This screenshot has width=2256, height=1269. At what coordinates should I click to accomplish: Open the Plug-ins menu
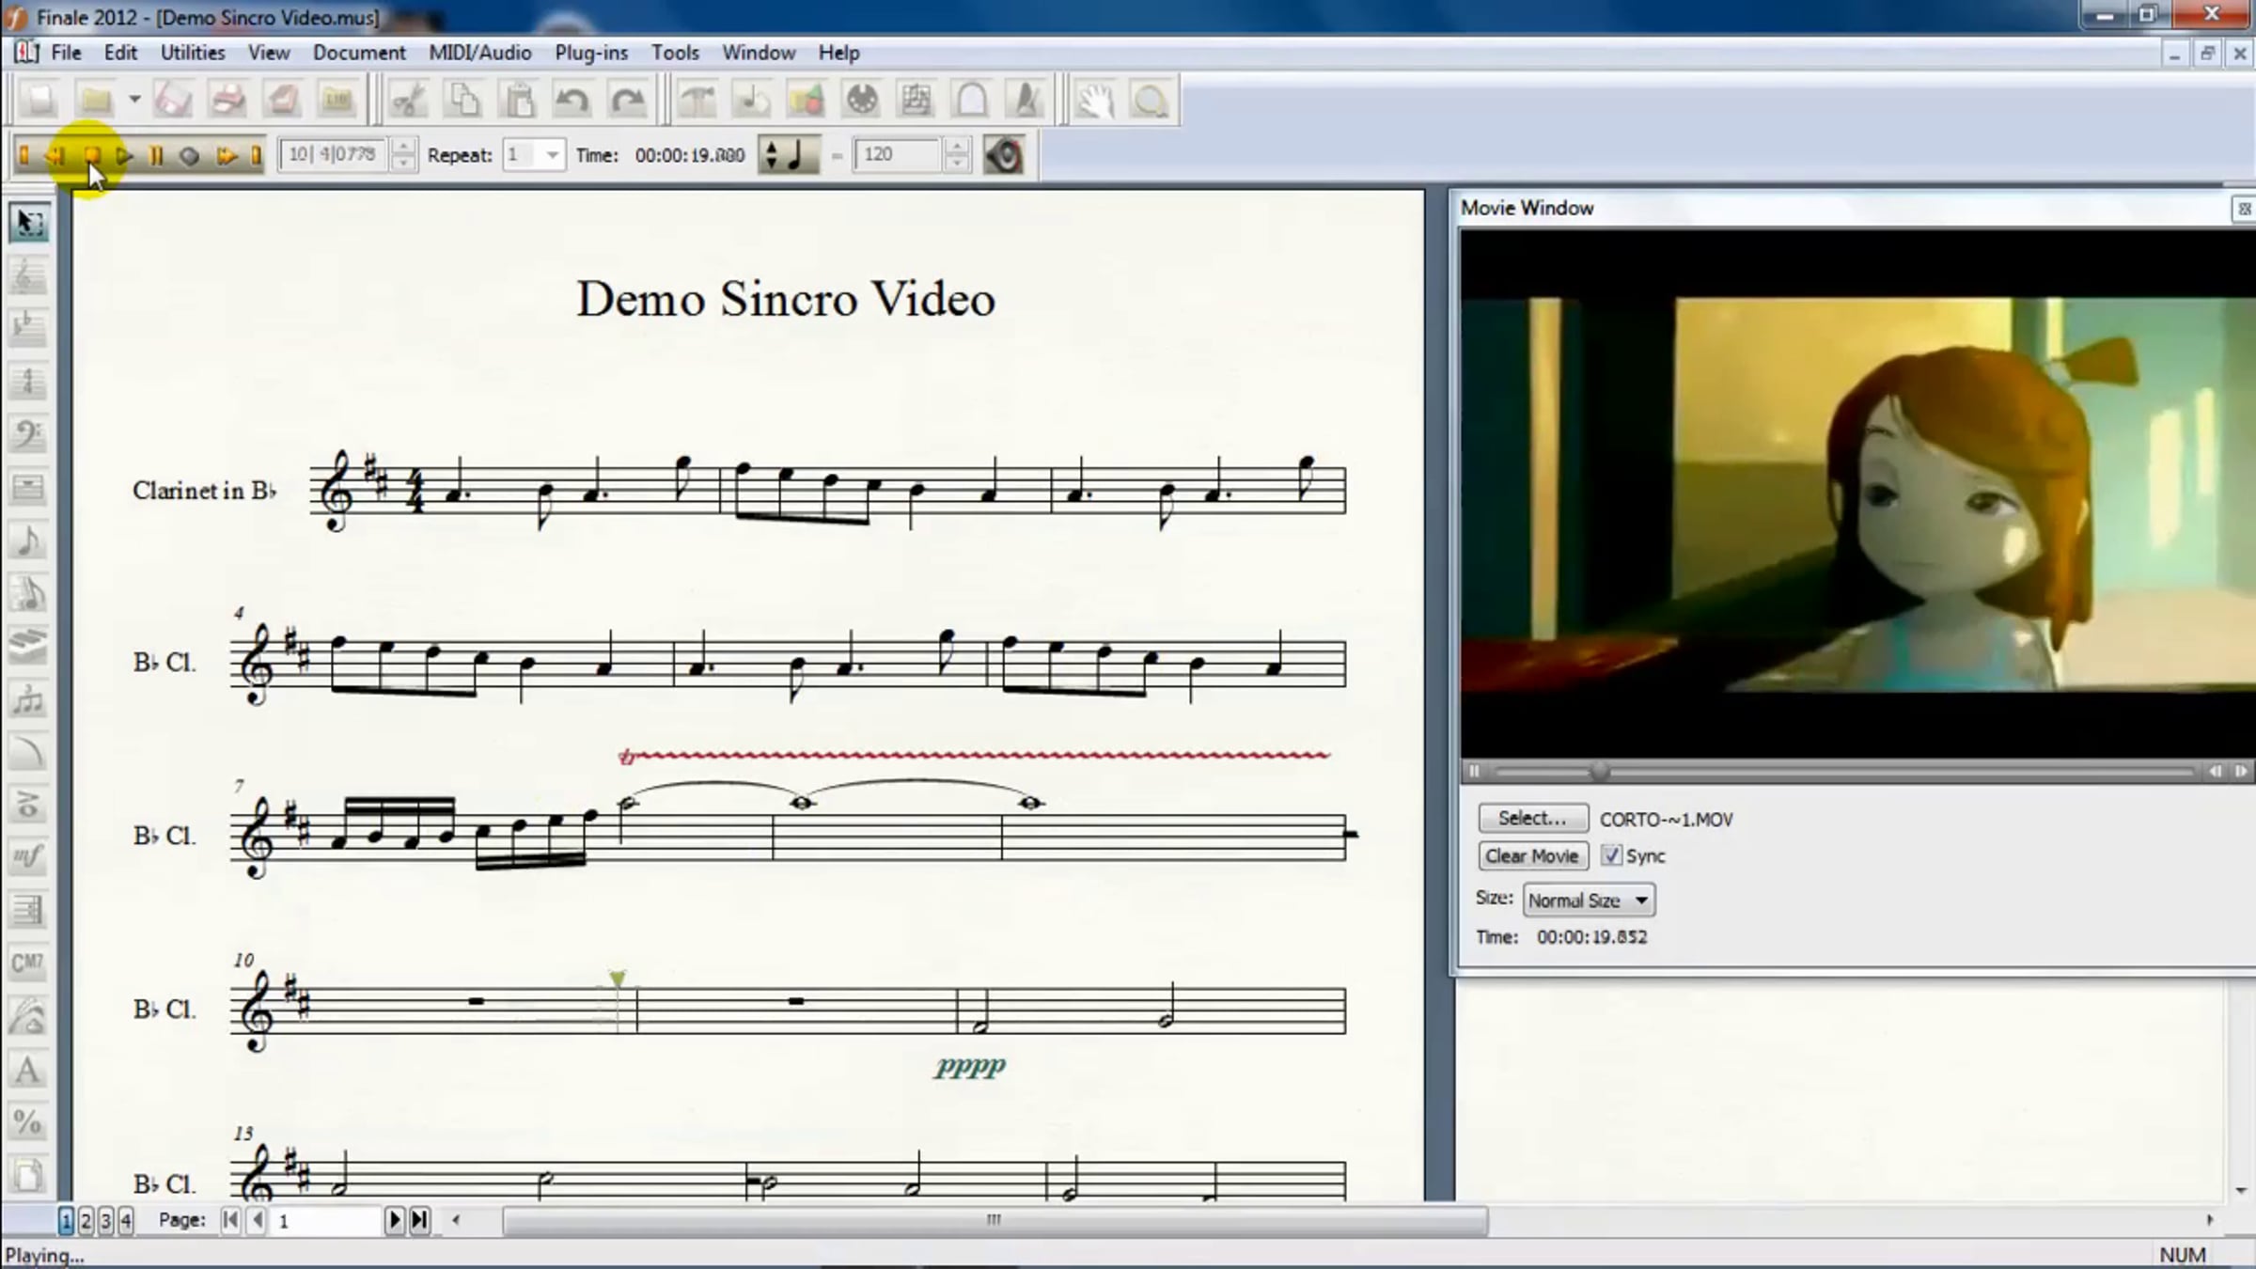pyautogui.click(x=590, y=53)
